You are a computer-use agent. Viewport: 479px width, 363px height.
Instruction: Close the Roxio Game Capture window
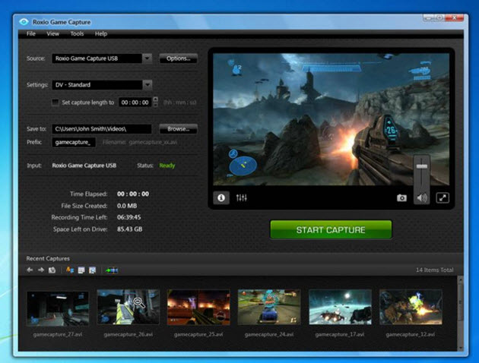click(454, 17)
